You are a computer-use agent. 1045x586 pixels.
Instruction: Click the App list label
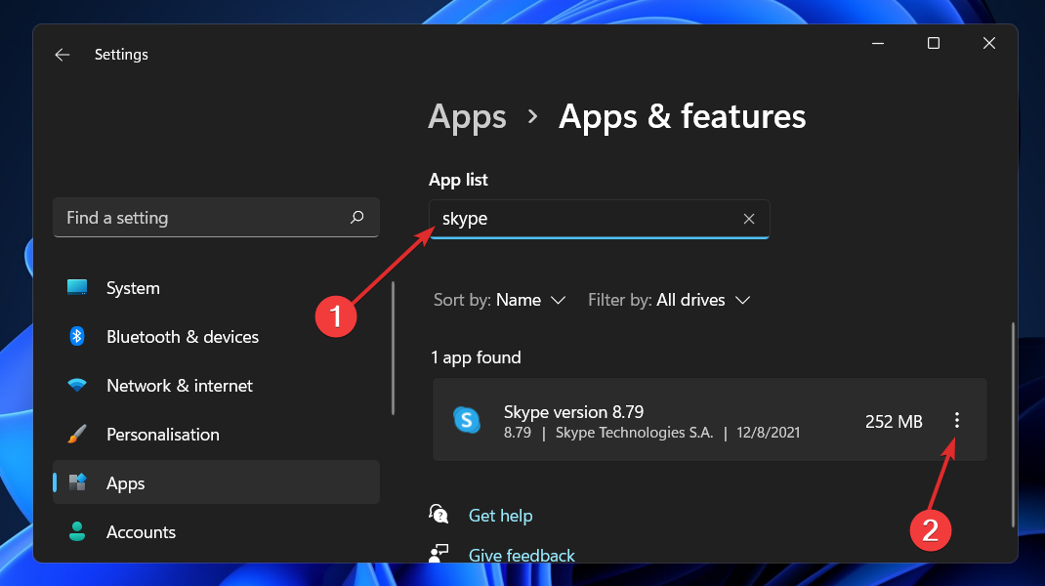pos(458,180)
